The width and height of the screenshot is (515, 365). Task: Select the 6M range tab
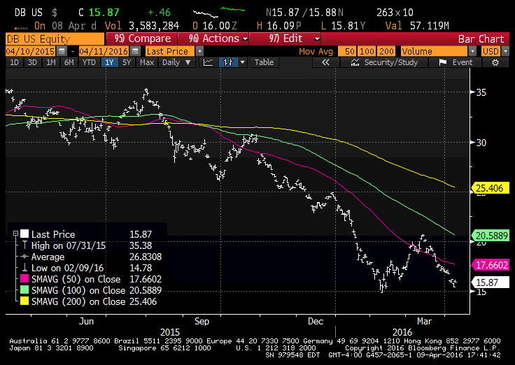click(x=69, y=62)
